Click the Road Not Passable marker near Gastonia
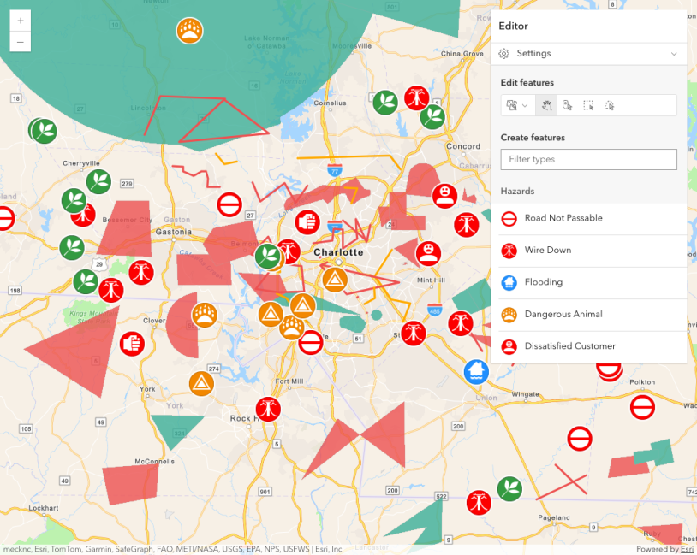 pyautogui.click(x=229, y=204)
